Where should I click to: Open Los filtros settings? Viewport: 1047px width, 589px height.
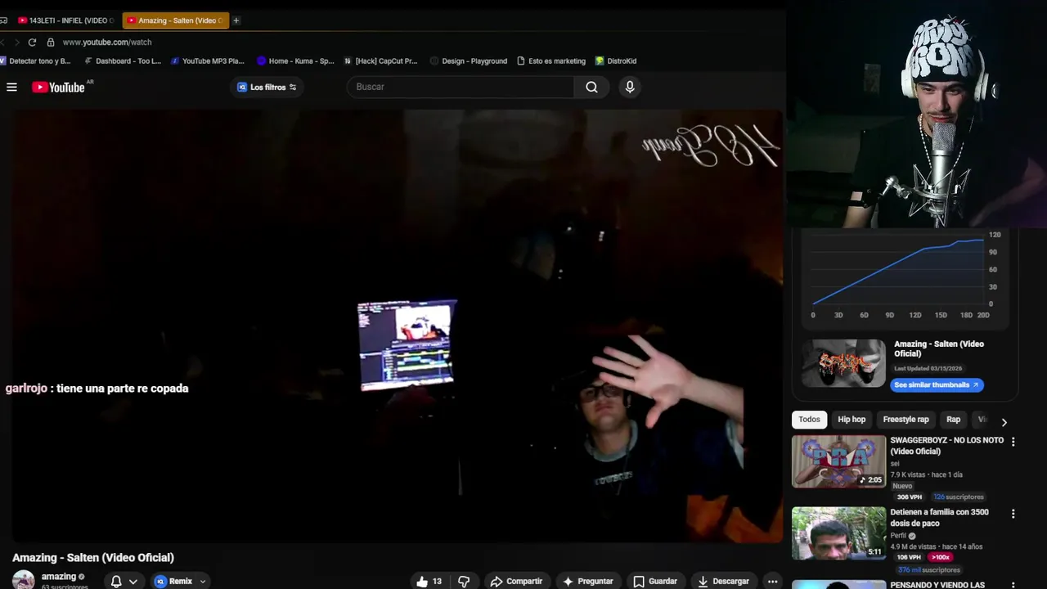point(267,87)
